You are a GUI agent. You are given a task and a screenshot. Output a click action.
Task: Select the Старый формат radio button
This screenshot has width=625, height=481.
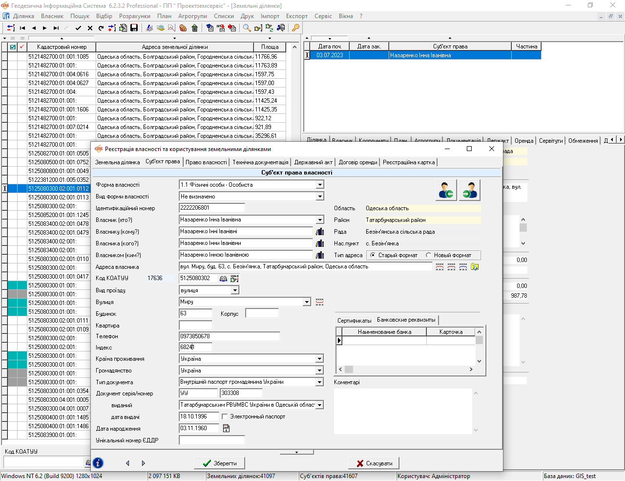tap(373, 255)
